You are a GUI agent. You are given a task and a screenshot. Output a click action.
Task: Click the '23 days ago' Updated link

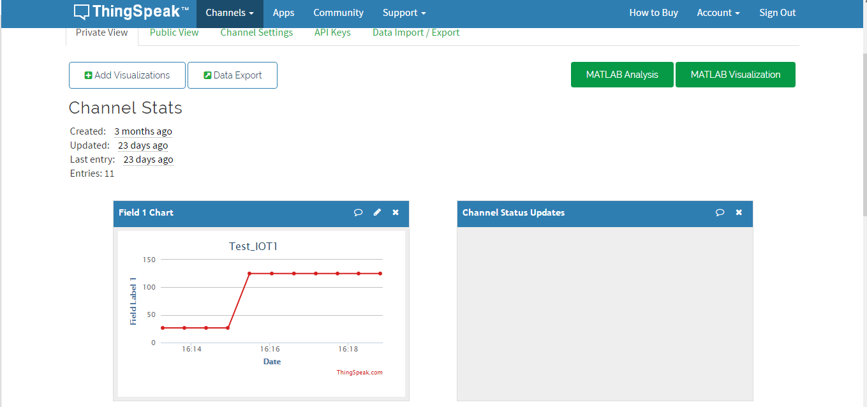tap(142, 145)
